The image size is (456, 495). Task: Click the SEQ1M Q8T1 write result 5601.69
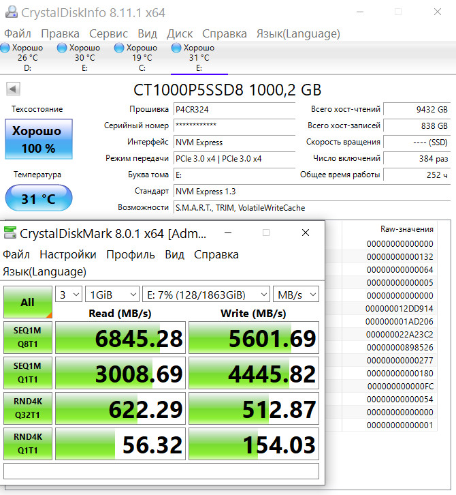pyautogui.click(x=254, y=337)
